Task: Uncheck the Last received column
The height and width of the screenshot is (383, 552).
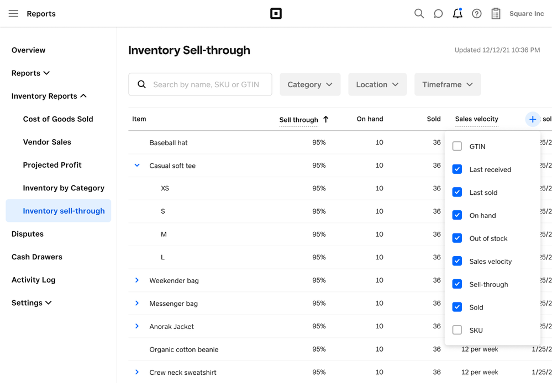Action: (x=457, y=169)
